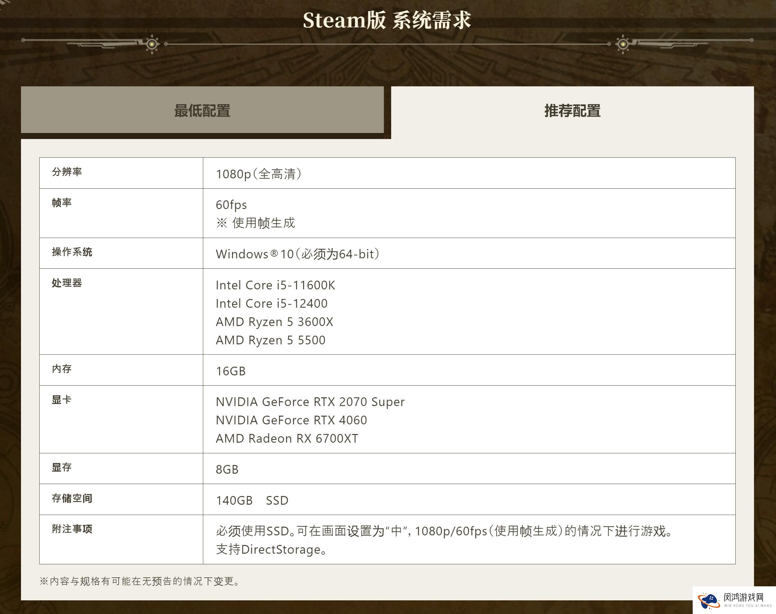Click 'AMD Radeon RX 6700XT' text
This screenshot has height=614, width=776.
[287, 439]
